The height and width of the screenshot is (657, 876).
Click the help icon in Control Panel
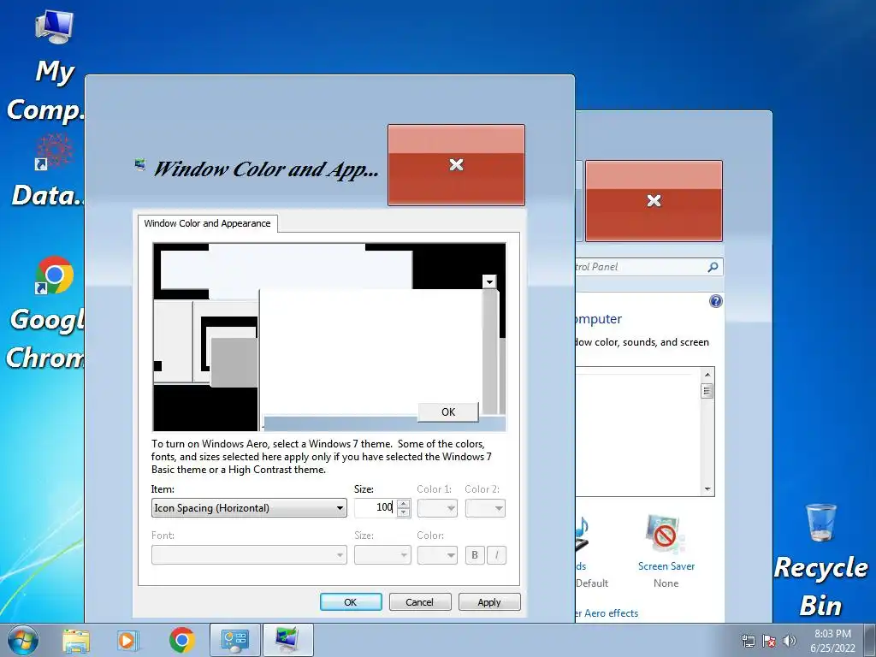click(x=716, y=302)
